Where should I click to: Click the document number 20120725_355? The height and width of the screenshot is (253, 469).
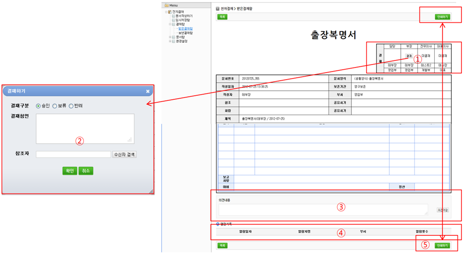tap(250, 79)
